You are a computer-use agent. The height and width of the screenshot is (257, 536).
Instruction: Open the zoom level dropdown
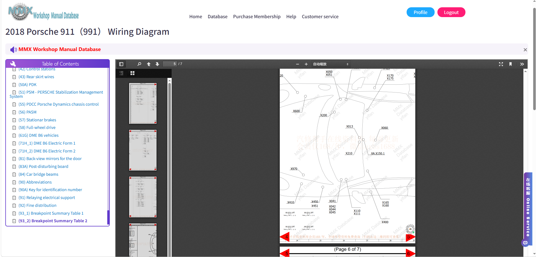[331, 64]
